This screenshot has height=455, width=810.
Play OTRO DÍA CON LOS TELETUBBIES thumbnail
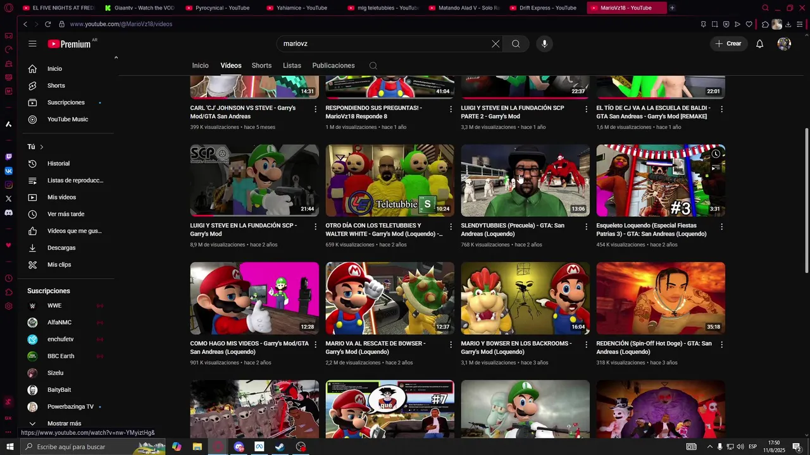pos(390,181)
